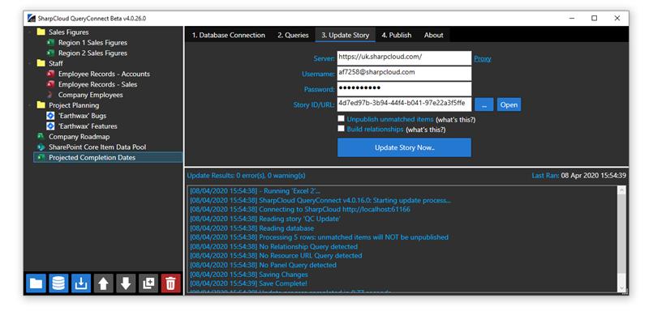Click the ellipsis browse story button
The image size is (649, 311).
click(x=484, y=104)
